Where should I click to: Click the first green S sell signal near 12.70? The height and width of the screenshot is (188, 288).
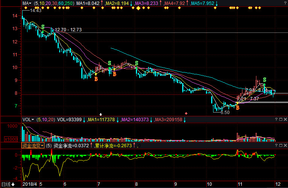43,27
